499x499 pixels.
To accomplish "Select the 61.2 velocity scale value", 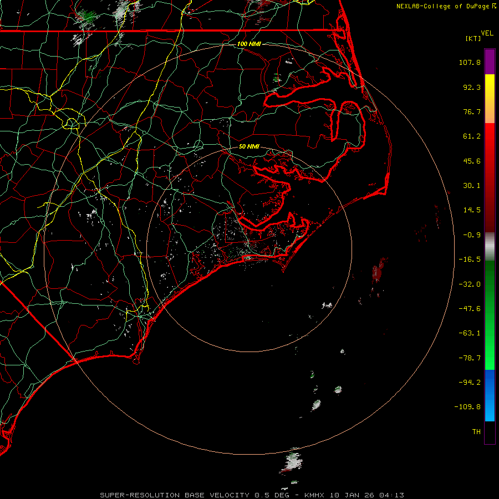I will pyautogui.click(x=472, y=136).
